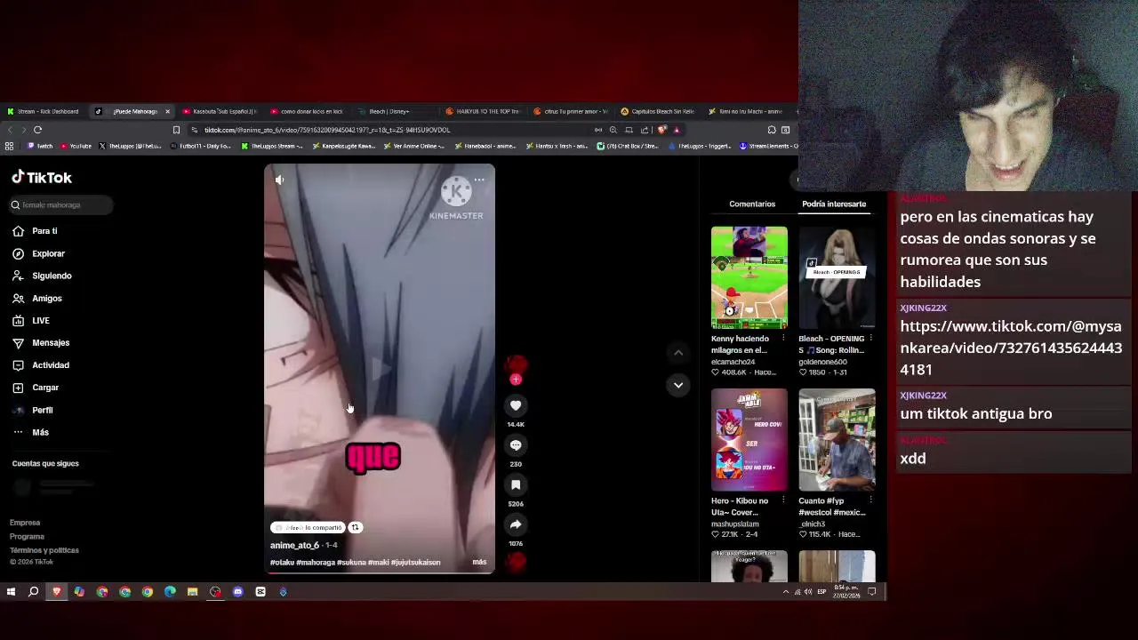Screen dimensions: 1138x640
Task: Focus the TikTok search field
Action: 61,205
